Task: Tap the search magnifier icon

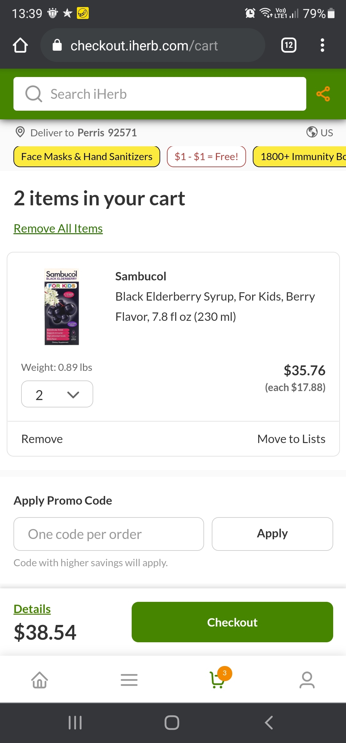Action: [x=34, y=94]
